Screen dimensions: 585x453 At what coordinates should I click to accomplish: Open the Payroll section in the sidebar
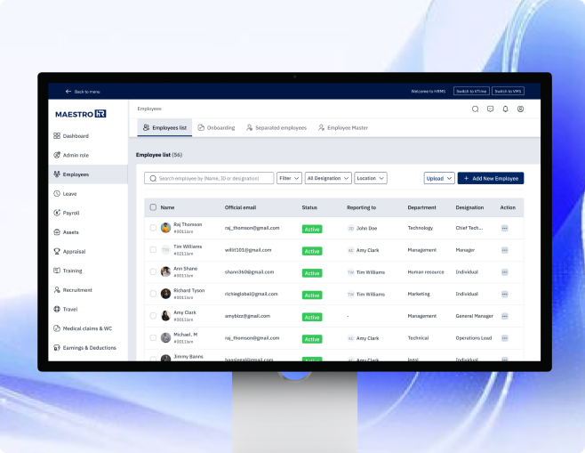pyautogui.click(x=71, y=213)
